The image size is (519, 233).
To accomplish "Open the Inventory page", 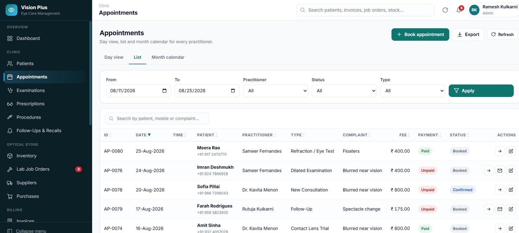I will 44,156.
